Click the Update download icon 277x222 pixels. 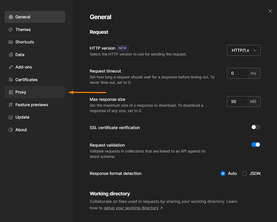[x=11, y=117]
